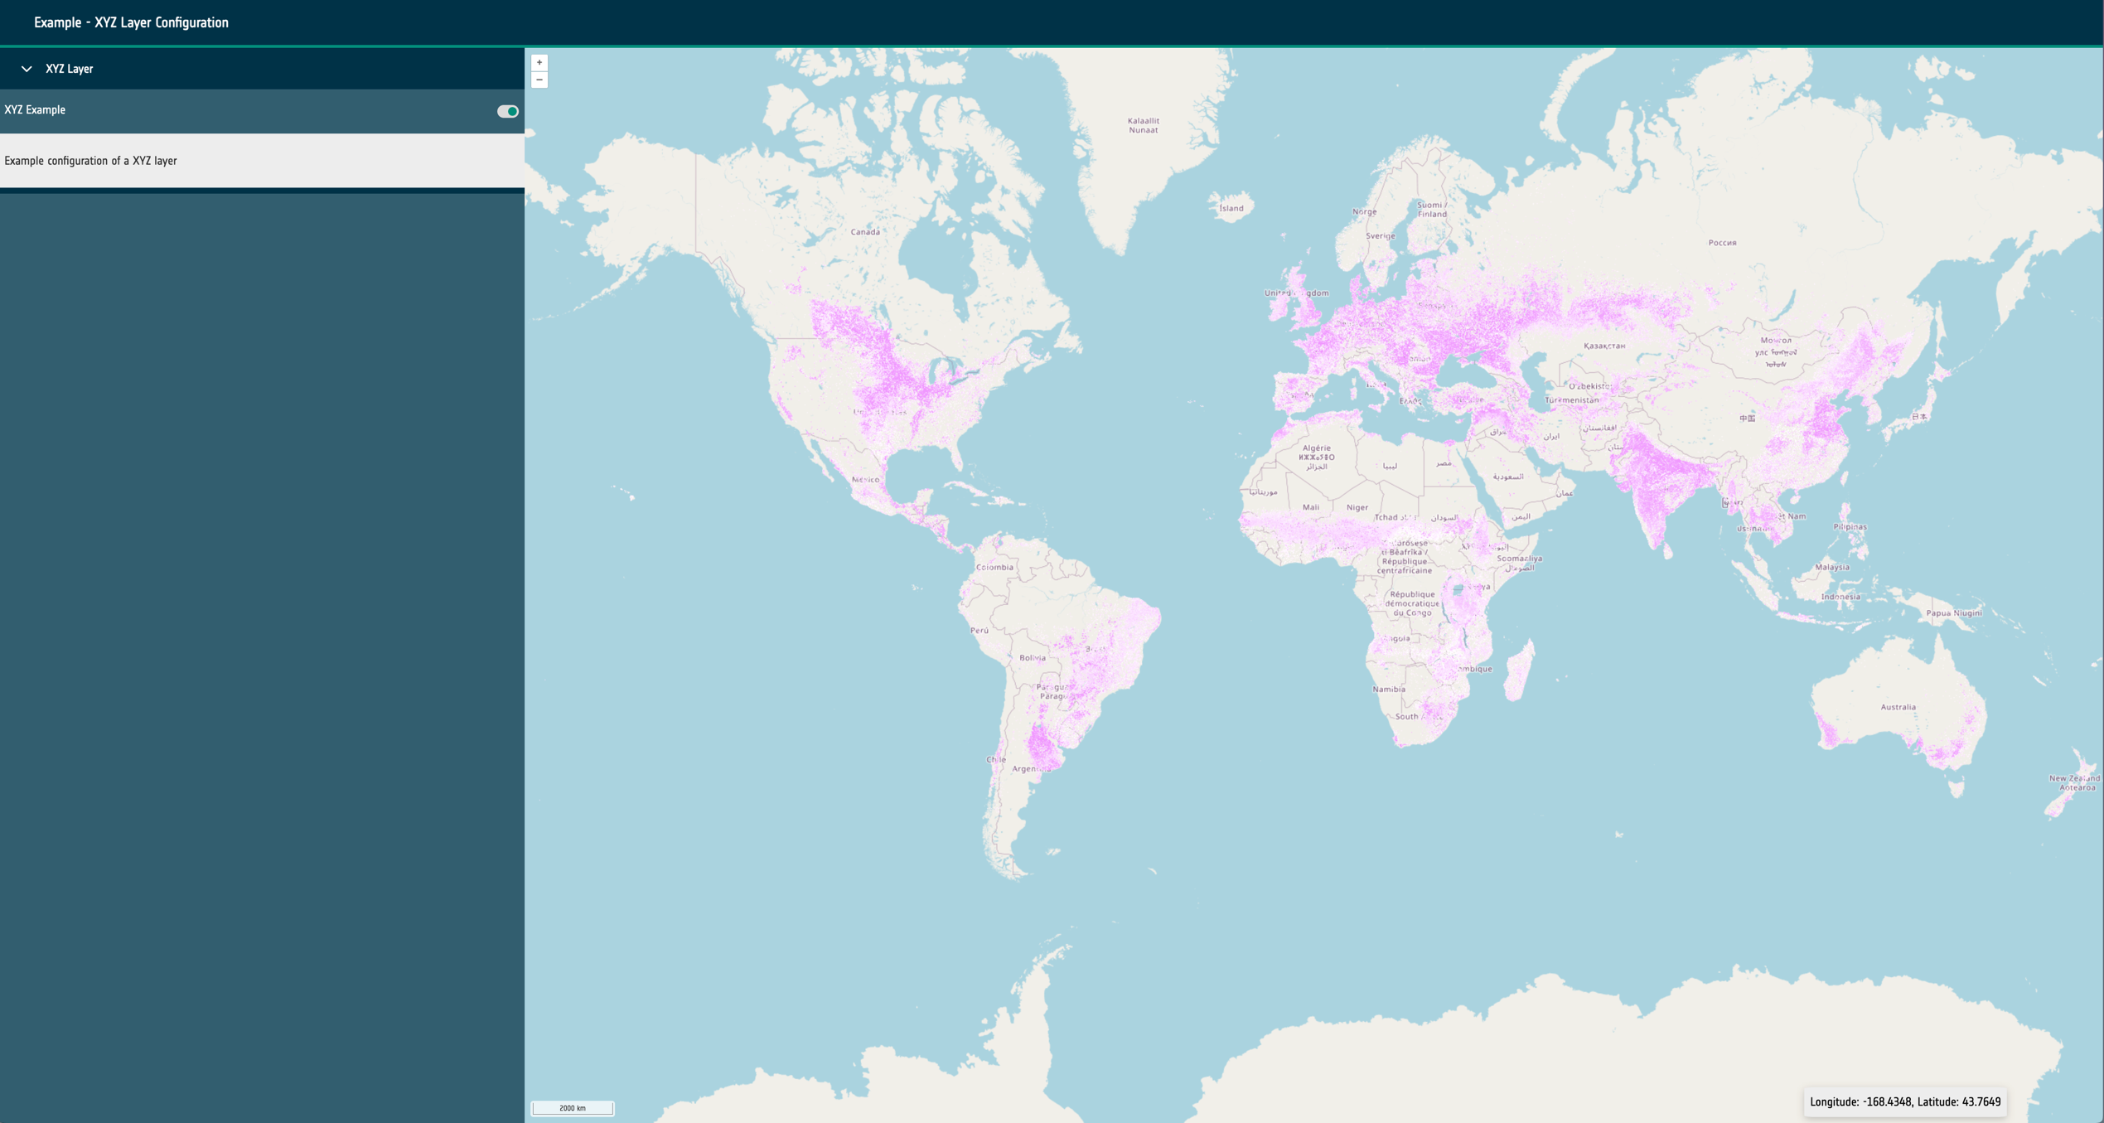
Task: Click the Kalaallit Nunaat label on Greenland
Action: [x=1143, y=125]
